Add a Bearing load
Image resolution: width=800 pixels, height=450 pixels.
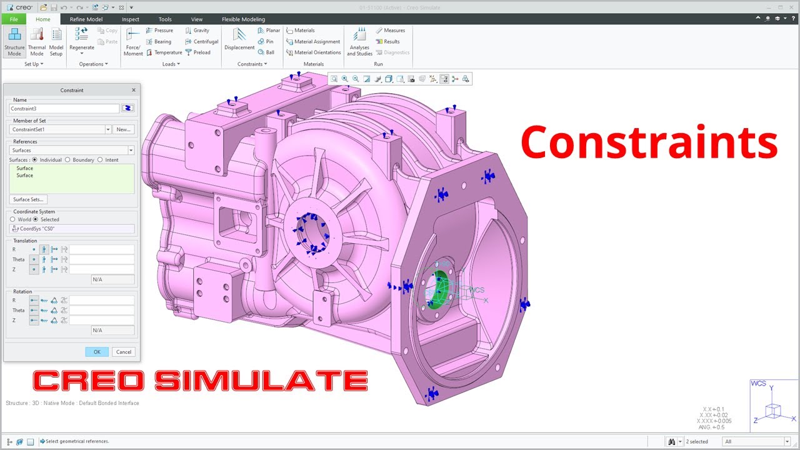pyautogui.click(x=159, y=41)
